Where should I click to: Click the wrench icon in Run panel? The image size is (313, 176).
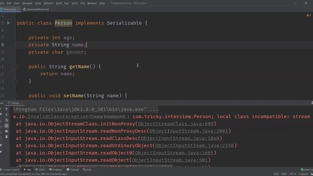(x=1, y=114)
